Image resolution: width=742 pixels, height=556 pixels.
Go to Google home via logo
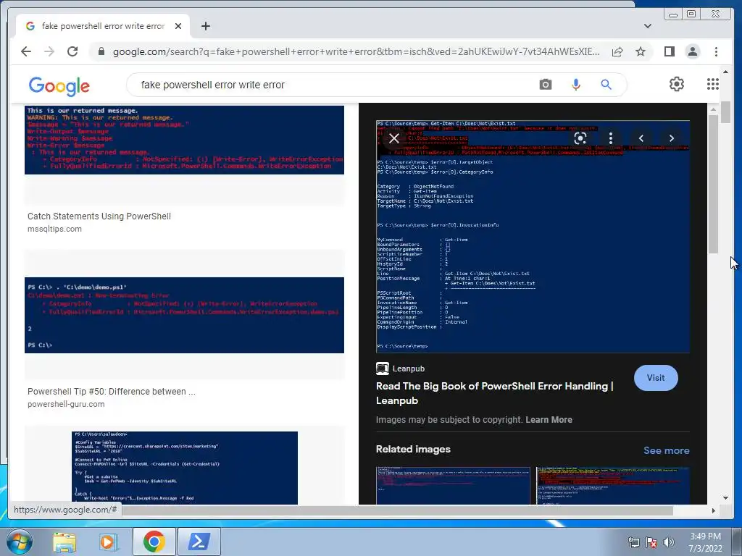pos(59,85)
